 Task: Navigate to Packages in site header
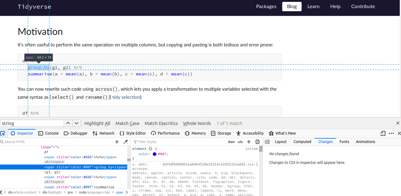coord(266,6)
